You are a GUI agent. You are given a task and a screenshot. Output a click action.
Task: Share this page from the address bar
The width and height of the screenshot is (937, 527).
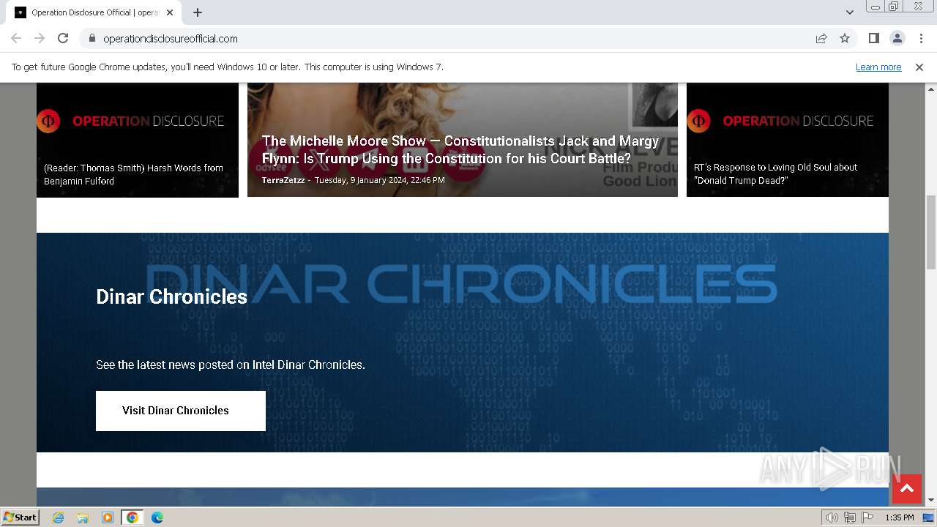pyautogui.click(x=821, y=38)
